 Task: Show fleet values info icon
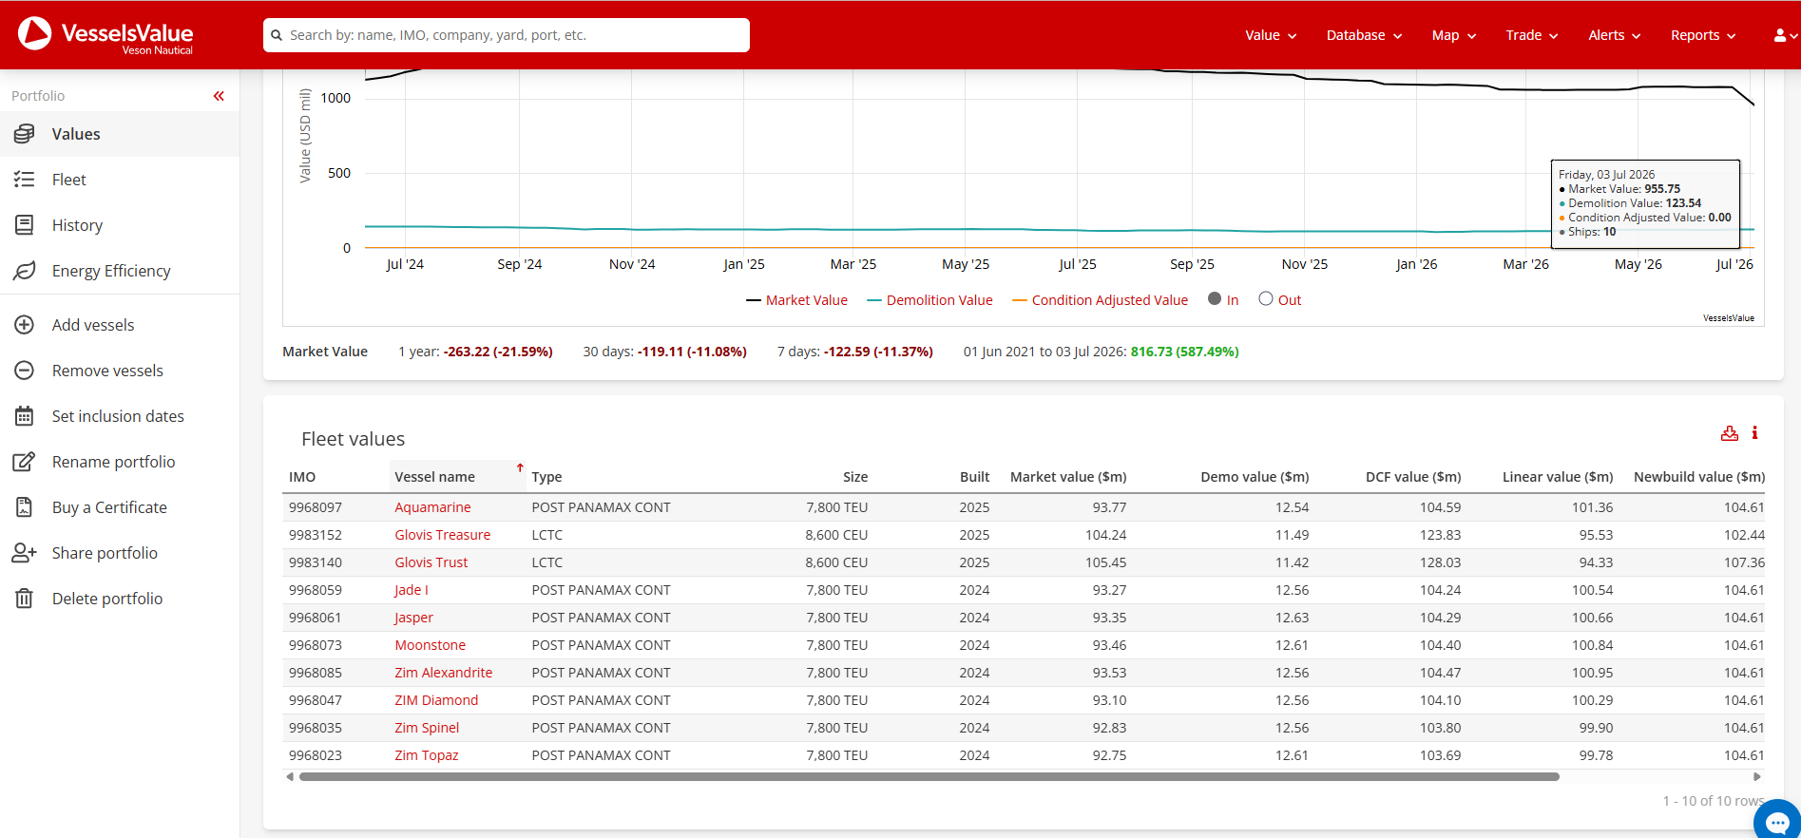tap(1754, 433)
